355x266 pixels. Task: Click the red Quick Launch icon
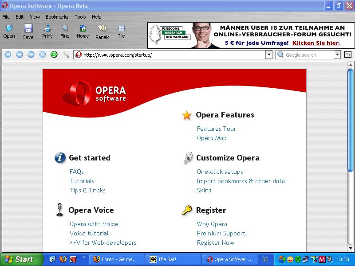[x=73, y=259]
